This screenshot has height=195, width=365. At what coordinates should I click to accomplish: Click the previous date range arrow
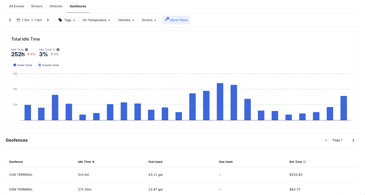click(x=10, y=20)
